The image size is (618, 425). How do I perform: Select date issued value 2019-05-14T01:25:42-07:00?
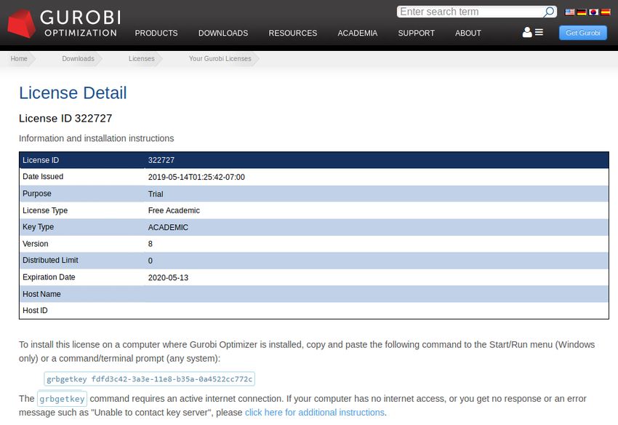click(x=196, y=177)
